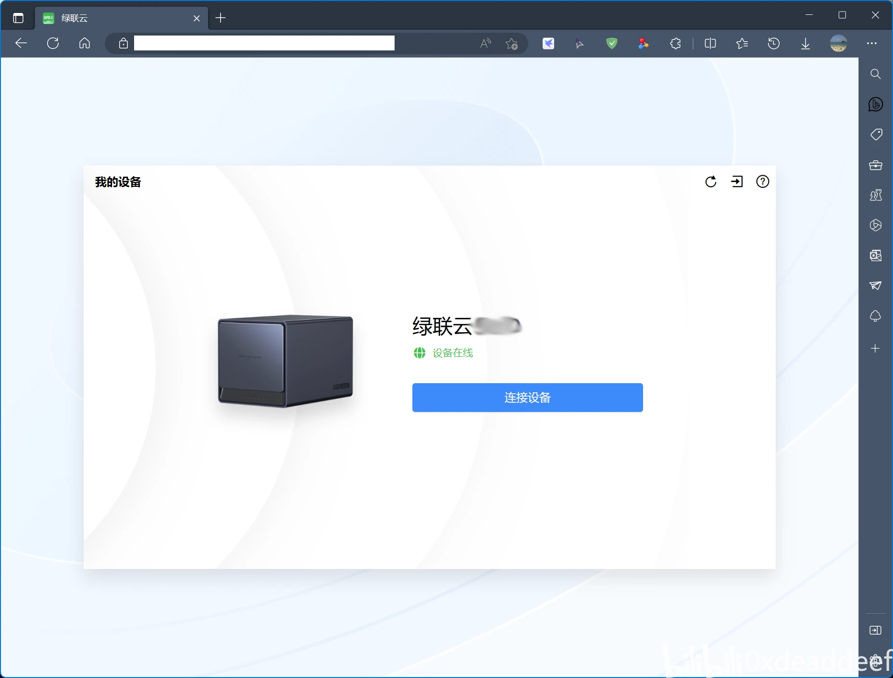Add this page to favorites
Image resolution: width=893 pixels, height=678 pixels.
512,43
